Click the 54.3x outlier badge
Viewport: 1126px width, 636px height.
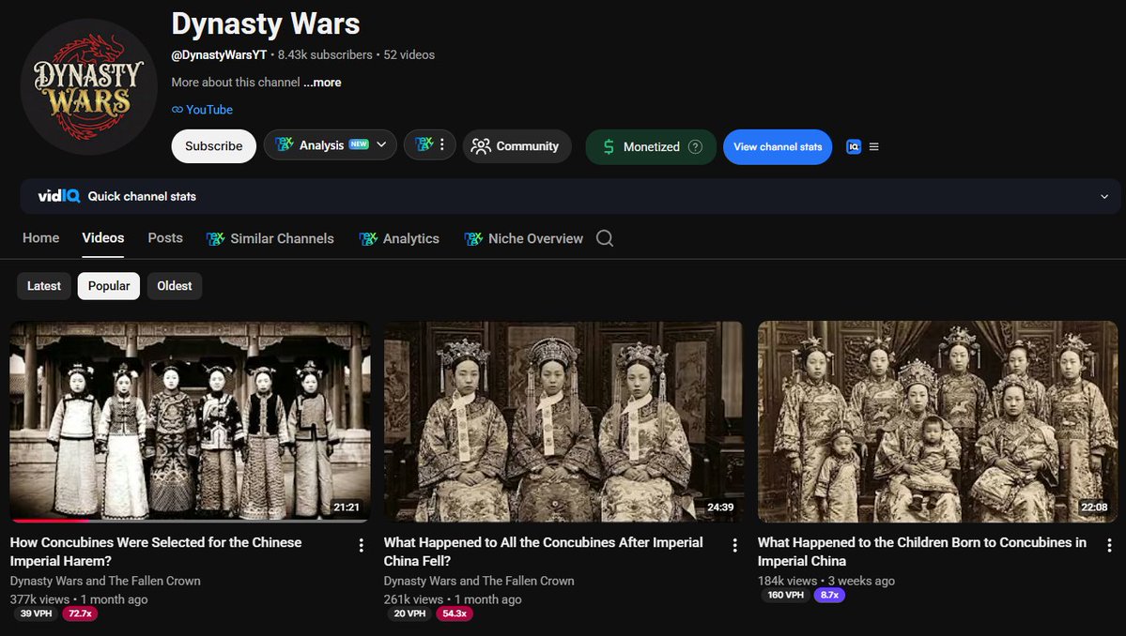tap(455, 613)
